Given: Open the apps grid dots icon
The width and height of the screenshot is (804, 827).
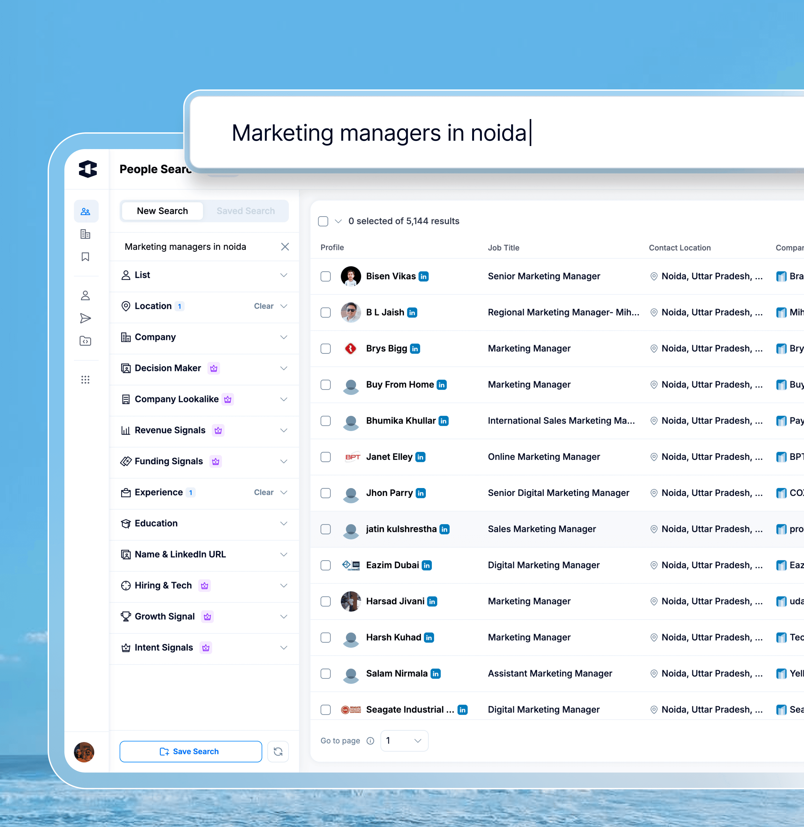Looking at the screenshot, I should [x=86, y=380].
